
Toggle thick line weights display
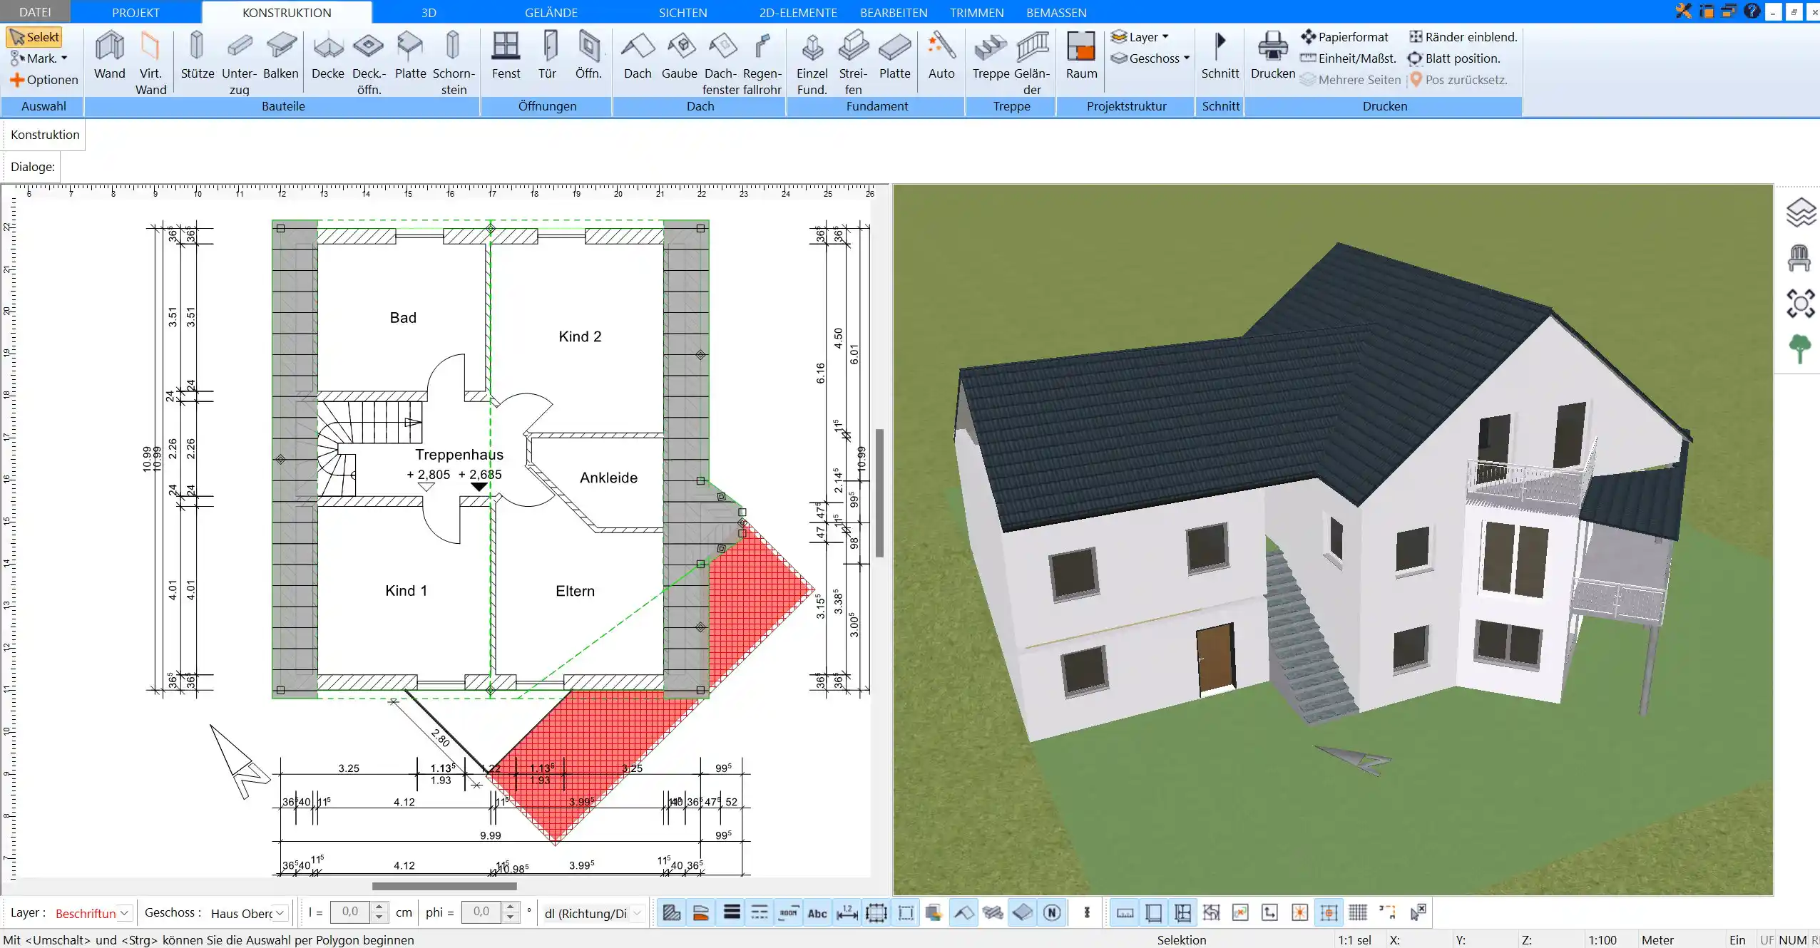(732, 912)
